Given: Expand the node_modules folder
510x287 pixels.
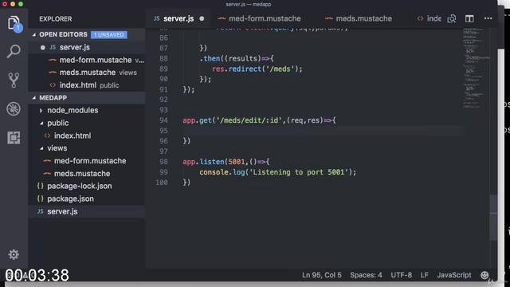Looking at the screenshot, I should click(x=41, y=110).
